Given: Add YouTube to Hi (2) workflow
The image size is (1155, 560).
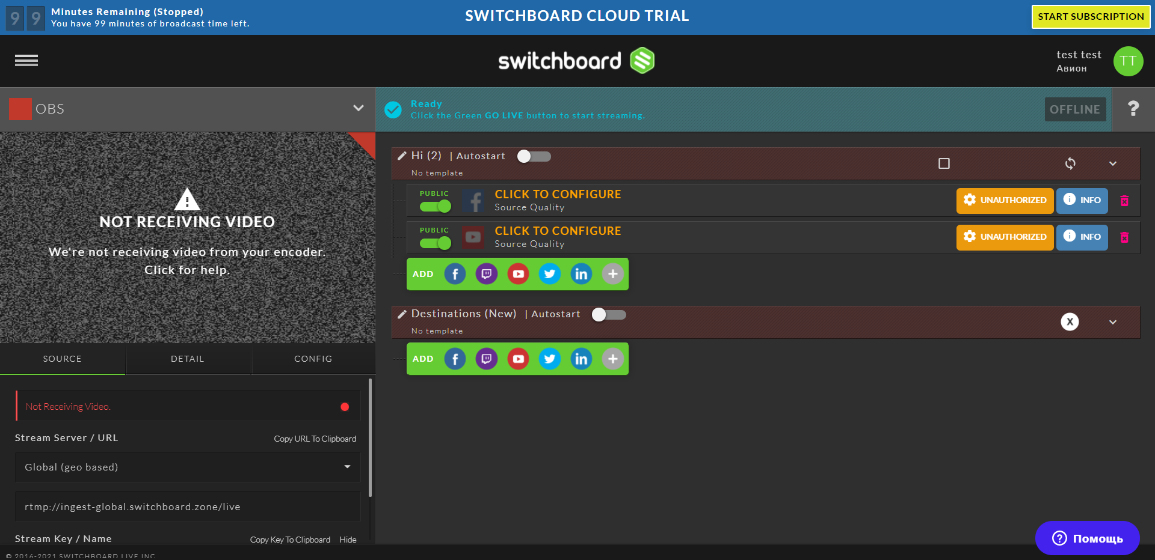Looking at the screenshot, I should click(518, 274).
